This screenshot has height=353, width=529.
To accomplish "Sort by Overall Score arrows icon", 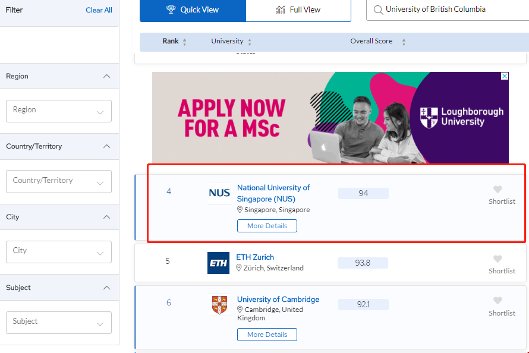I will coord(404,42).
